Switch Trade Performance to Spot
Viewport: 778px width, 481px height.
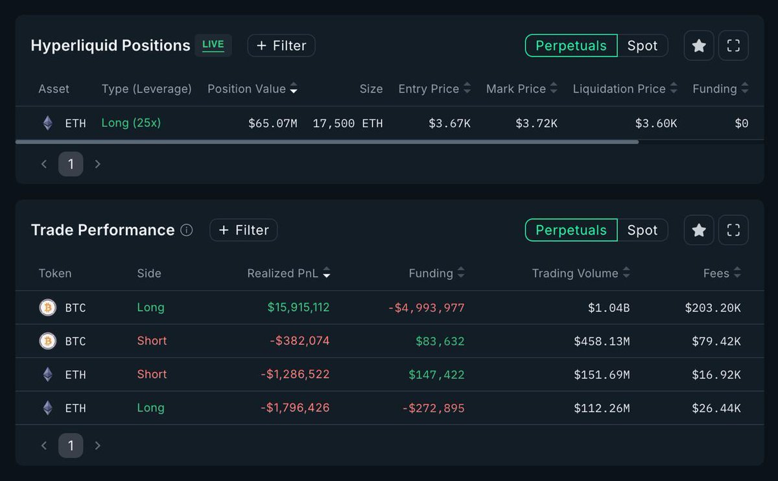[642, 230]
